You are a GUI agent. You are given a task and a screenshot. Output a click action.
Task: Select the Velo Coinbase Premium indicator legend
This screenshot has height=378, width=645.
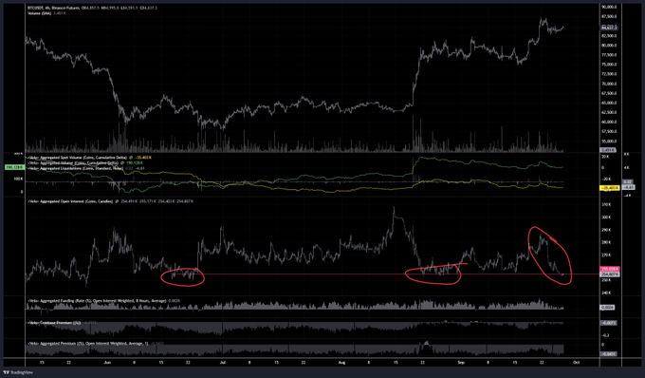click(x=54, y=323)
